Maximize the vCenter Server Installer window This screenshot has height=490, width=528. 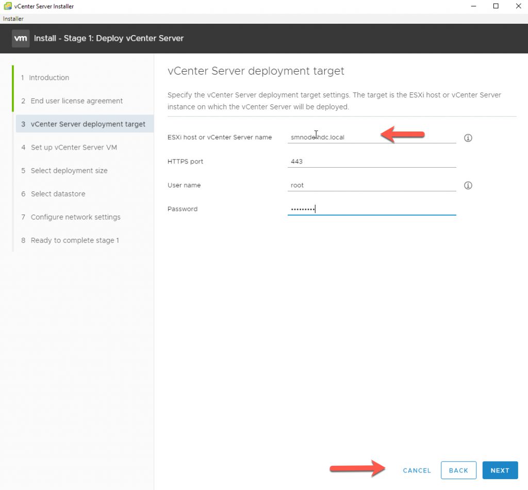pyautogui.click(x=496, y=6)
